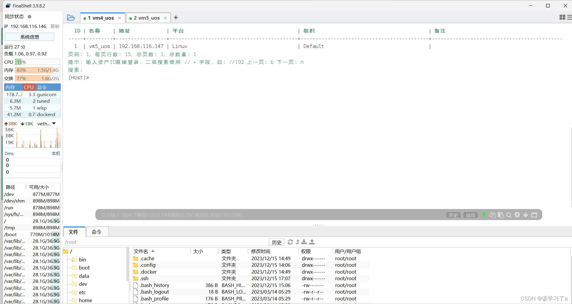This screenshot has height=304, width=572.
Task: Select the 1 vm4_uos tab
Action: click(101, 18)
